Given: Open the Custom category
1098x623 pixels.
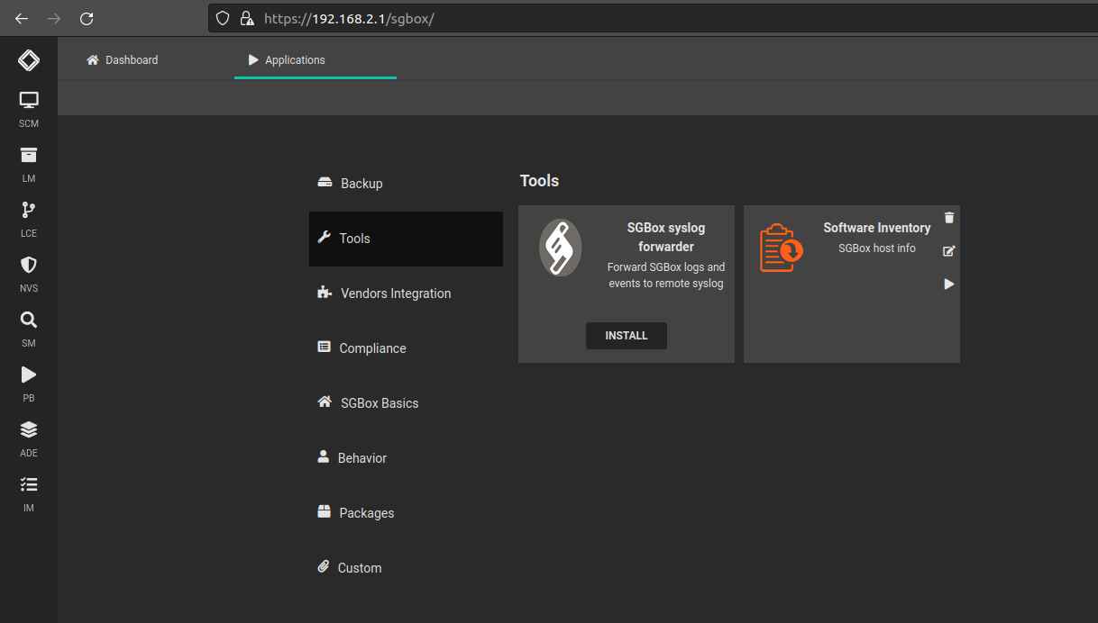Looking at the screenshot, I should pos(406,568).
